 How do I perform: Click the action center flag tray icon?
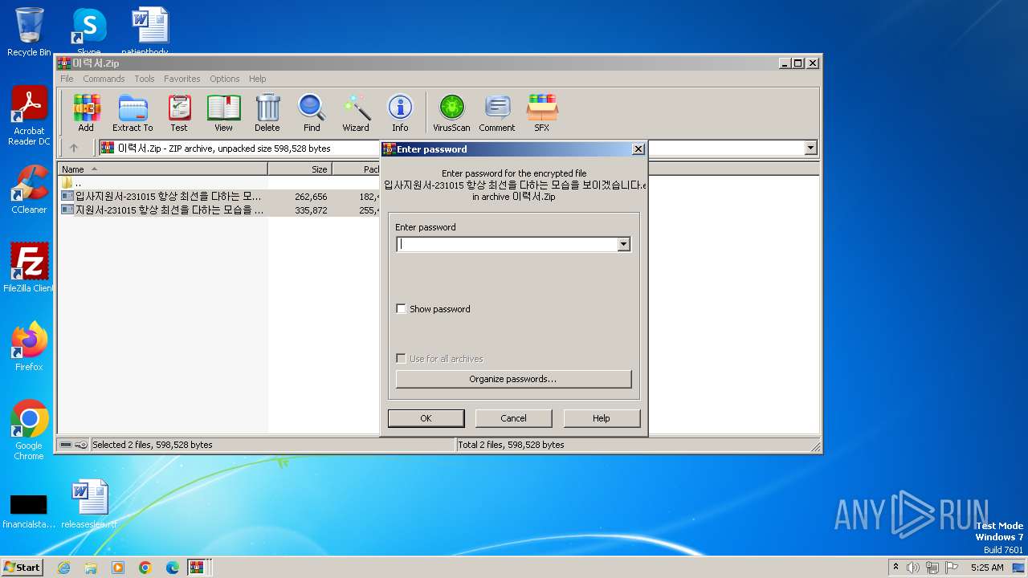coord(952,568)
